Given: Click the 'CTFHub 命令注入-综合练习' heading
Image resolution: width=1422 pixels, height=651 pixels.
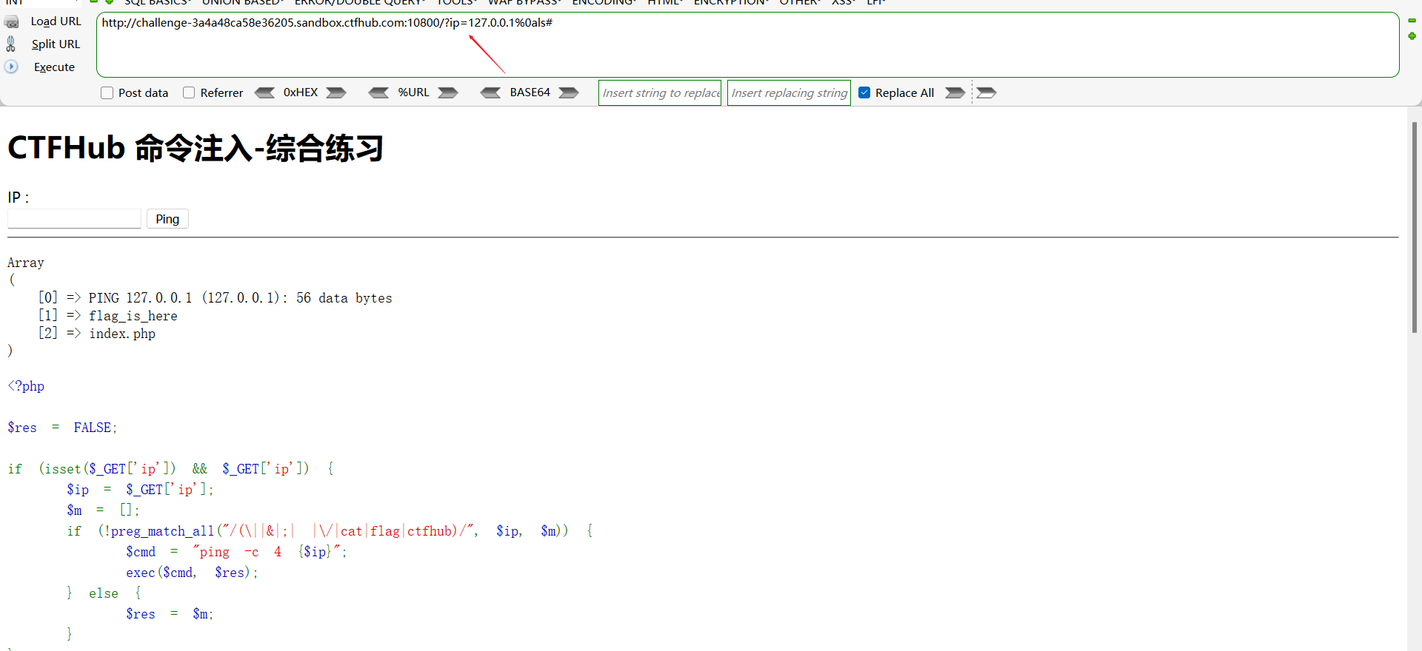Looking at the screenshot, I should click(x=196, y=148).
